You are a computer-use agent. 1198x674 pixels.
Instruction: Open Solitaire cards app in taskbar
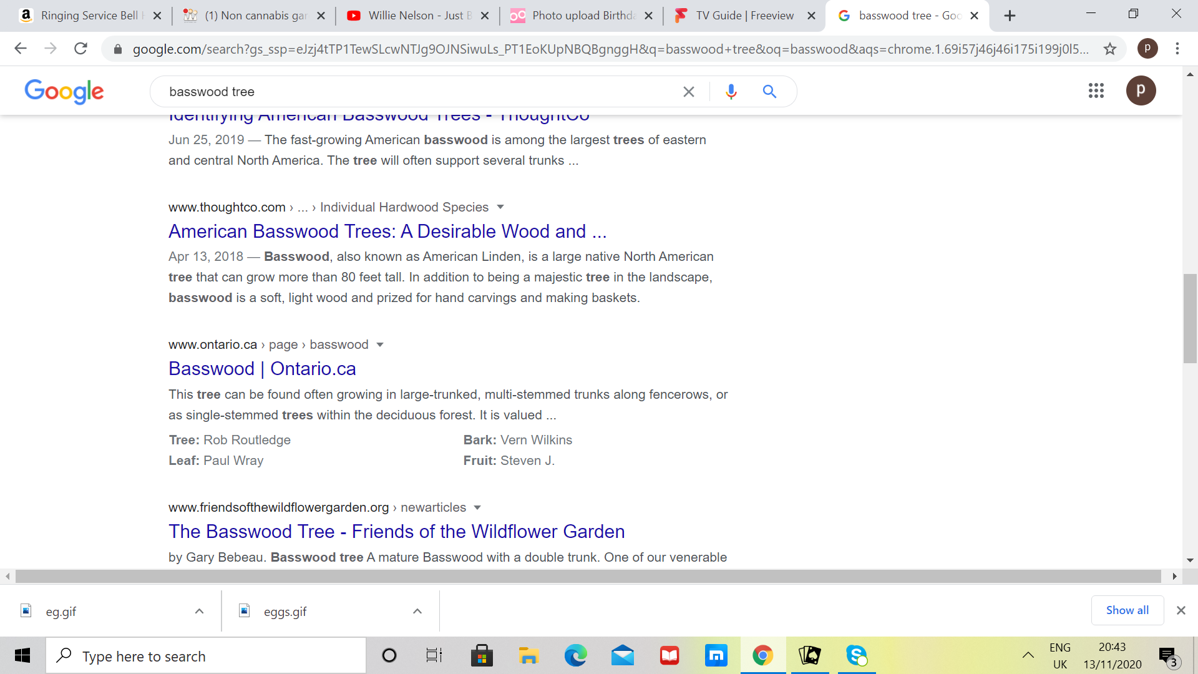[x=809, y=655]
